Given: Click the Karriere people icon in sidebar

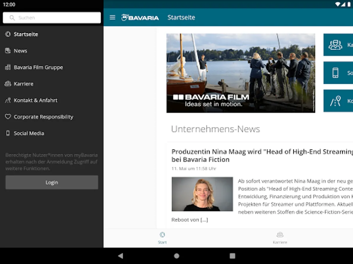Looking at the screenshot, I should [8, 84].
